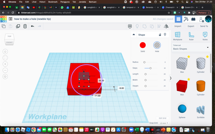Collapse the Shape panel
215x134 pixels.
click(134, 35)
